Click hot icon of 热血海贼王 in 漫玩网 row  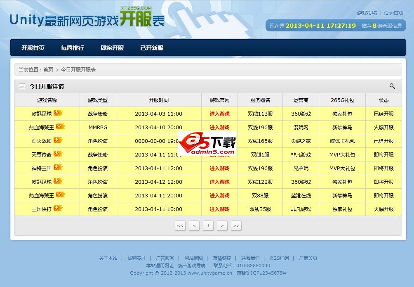pyautogui.click(x=60, y=126)
